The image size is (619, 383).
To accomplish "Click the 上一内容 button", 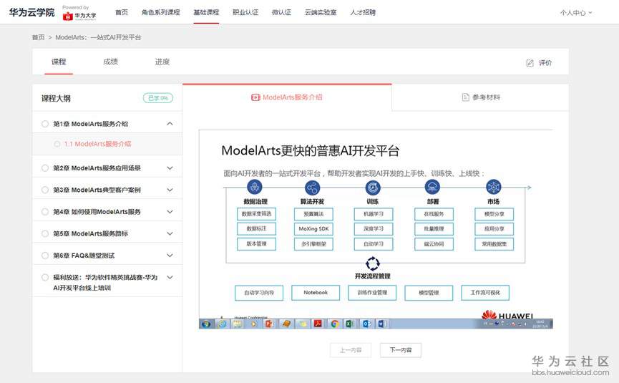I will (351, 350).
